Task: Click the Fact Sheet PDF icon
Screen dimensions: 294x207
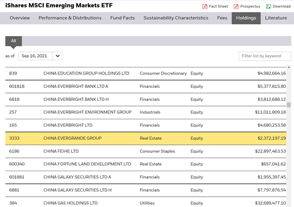Action: 205,7
